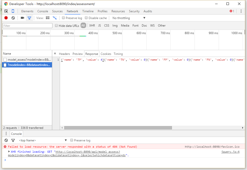
Task: Filter requests by CSS type
Action: (x=107, y=26)
